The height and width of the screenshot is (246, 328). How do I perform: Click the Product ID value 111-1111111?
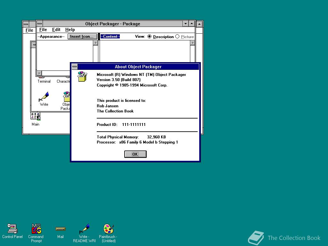click(x=134, y=125)
